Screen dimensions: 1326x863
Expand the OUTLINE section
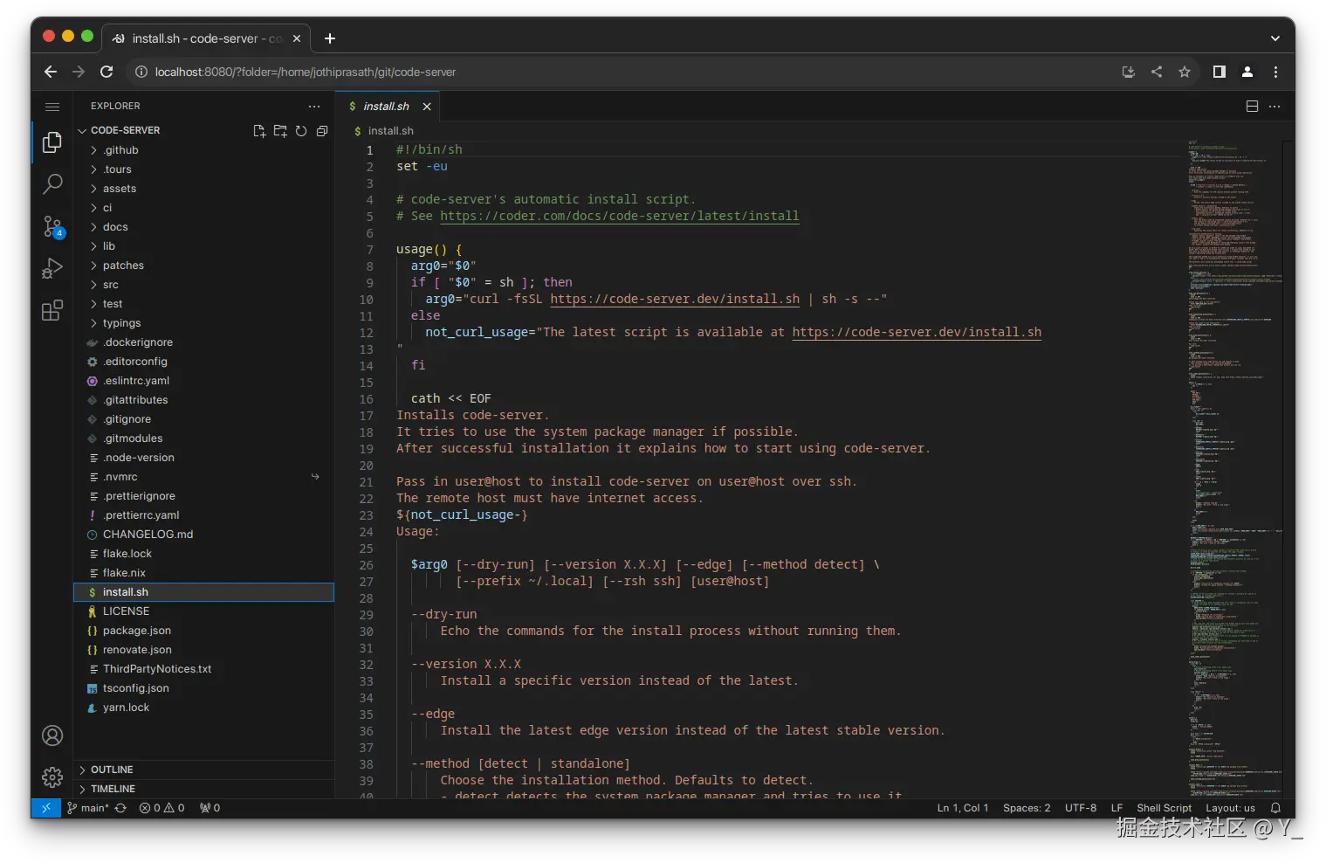coord(113,770)
